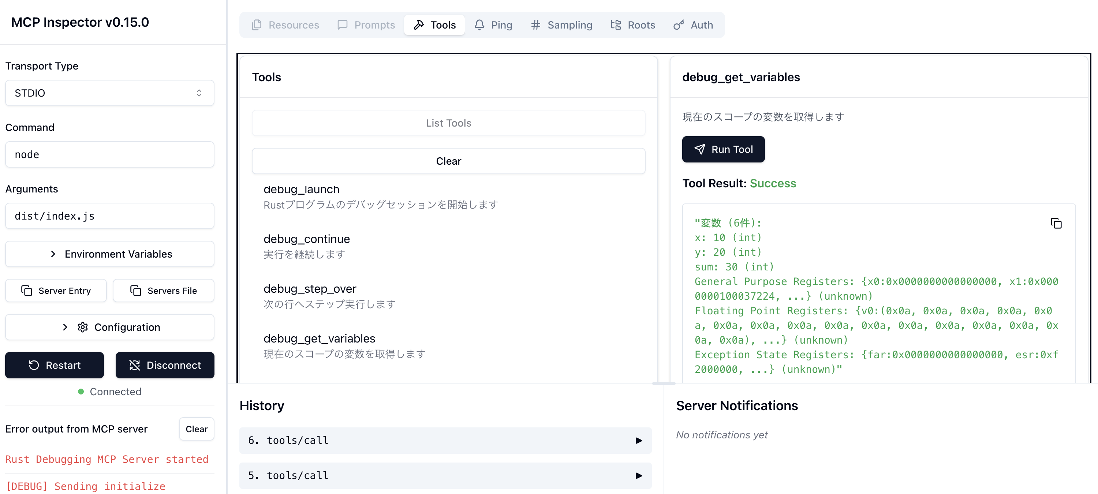Open the Sampling tab

click(561, 25)
